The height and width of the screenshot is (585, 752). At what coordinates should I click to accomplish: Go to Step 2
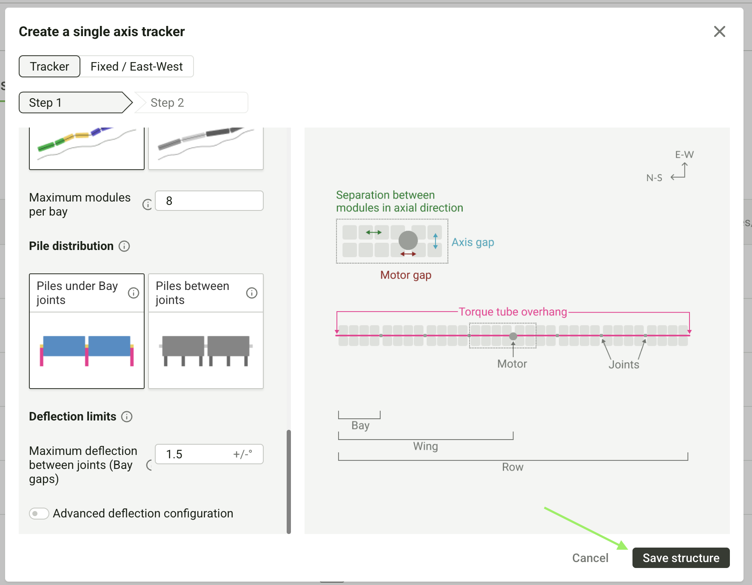[191, 102]
